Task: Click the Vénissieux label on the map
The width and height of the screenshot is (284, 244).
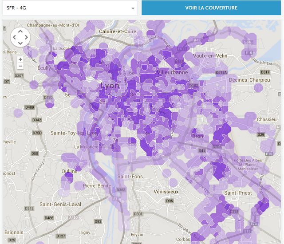Action: click(x=165, y=192)
